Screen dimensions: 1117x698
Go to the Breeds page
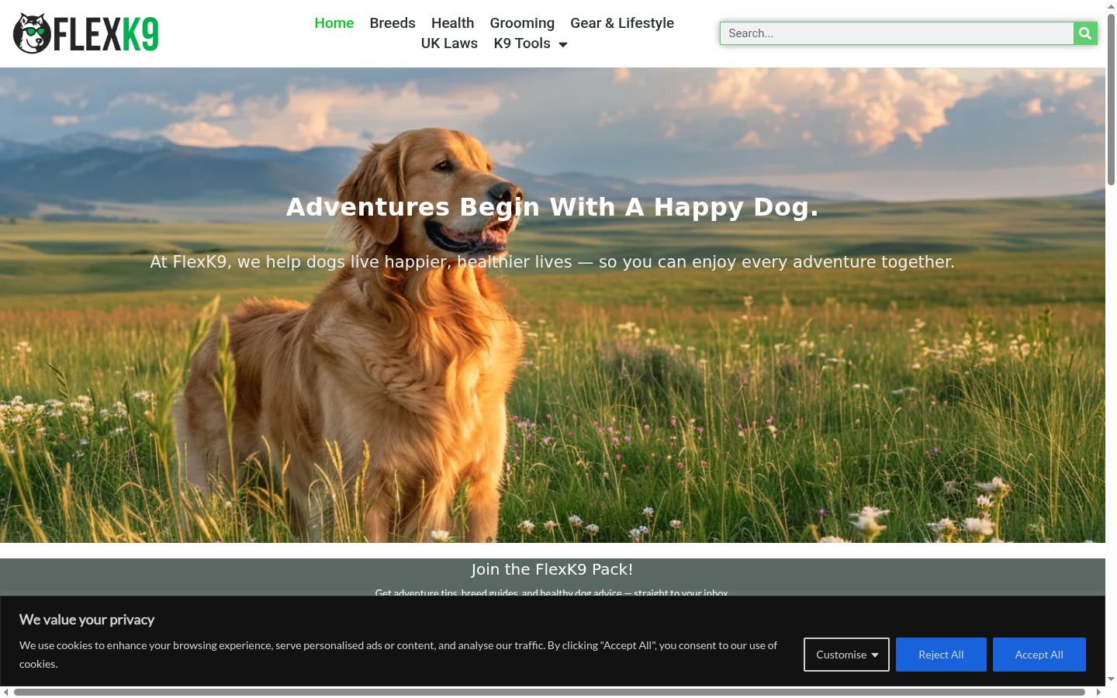[393, 23]
